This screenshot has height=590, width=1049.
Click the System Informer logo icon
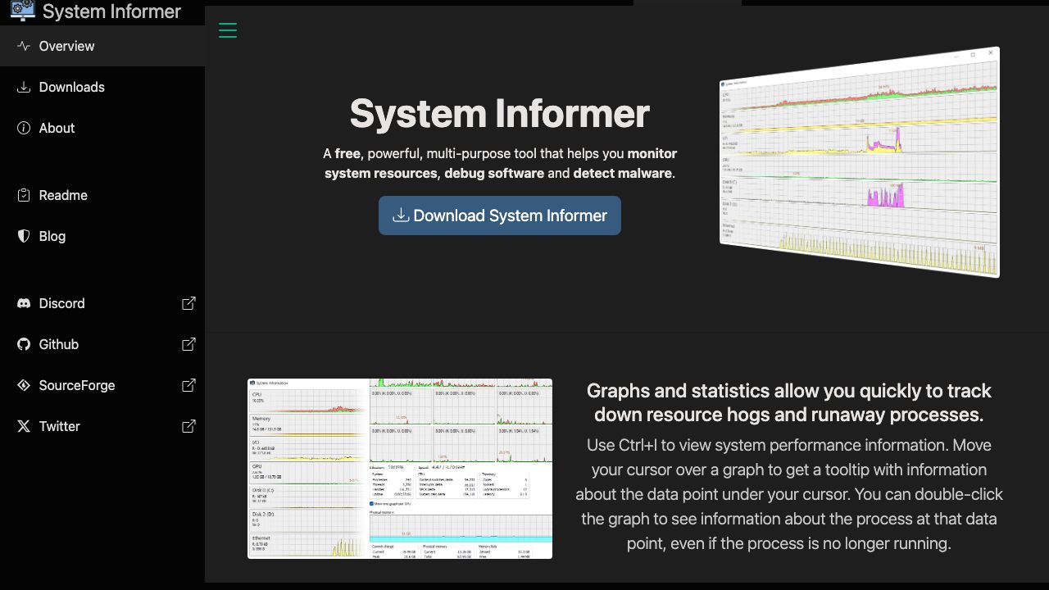[x=23, y=10]
